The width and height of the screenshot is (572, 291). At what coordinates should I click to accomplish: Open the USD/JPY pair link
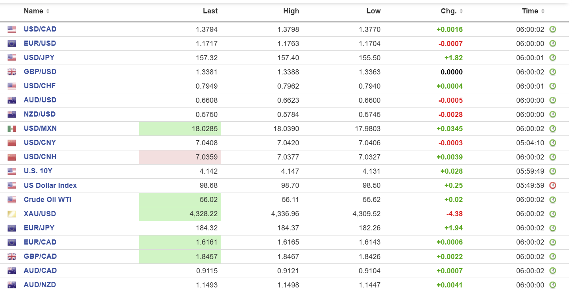click(x=39, y=57)
